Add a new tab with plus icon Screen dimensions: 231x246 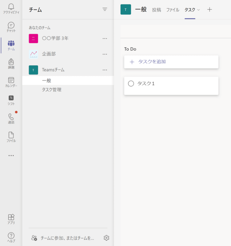(x=209, y=10)
